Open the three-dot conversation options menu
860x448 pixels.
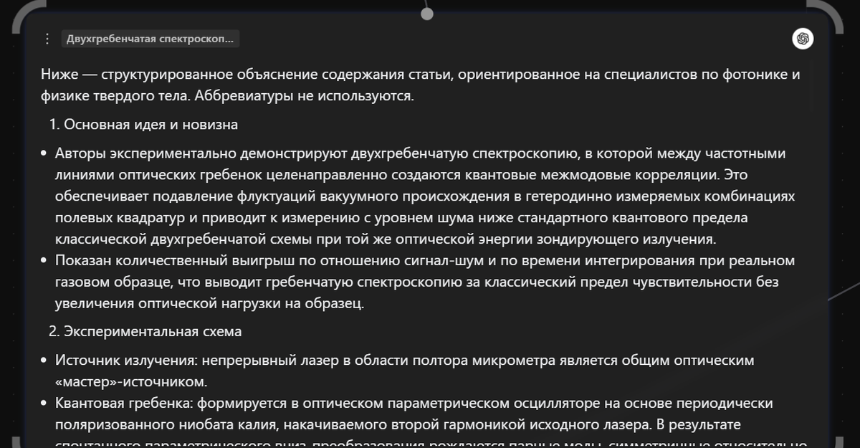pyautogui.click(x=47, y=39)
